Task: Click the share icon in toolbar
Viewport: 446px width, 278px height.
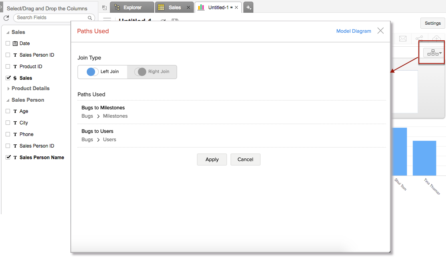Action: point(419,38)
